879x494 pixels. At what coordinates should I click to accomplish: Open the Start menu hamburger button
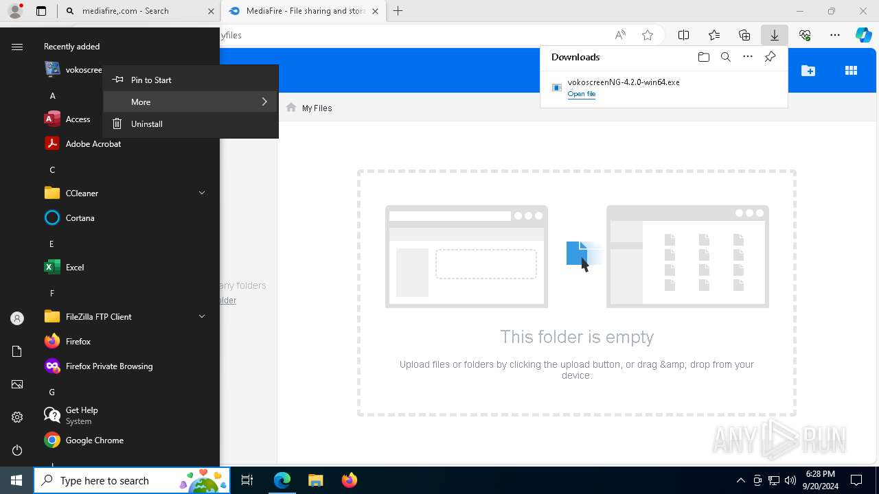17,47
